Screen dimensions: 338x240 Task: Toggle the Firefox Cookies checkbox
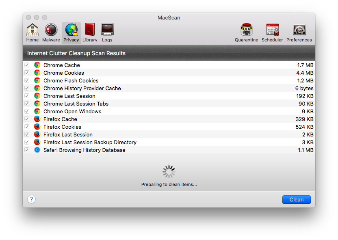tap(27, 127)
